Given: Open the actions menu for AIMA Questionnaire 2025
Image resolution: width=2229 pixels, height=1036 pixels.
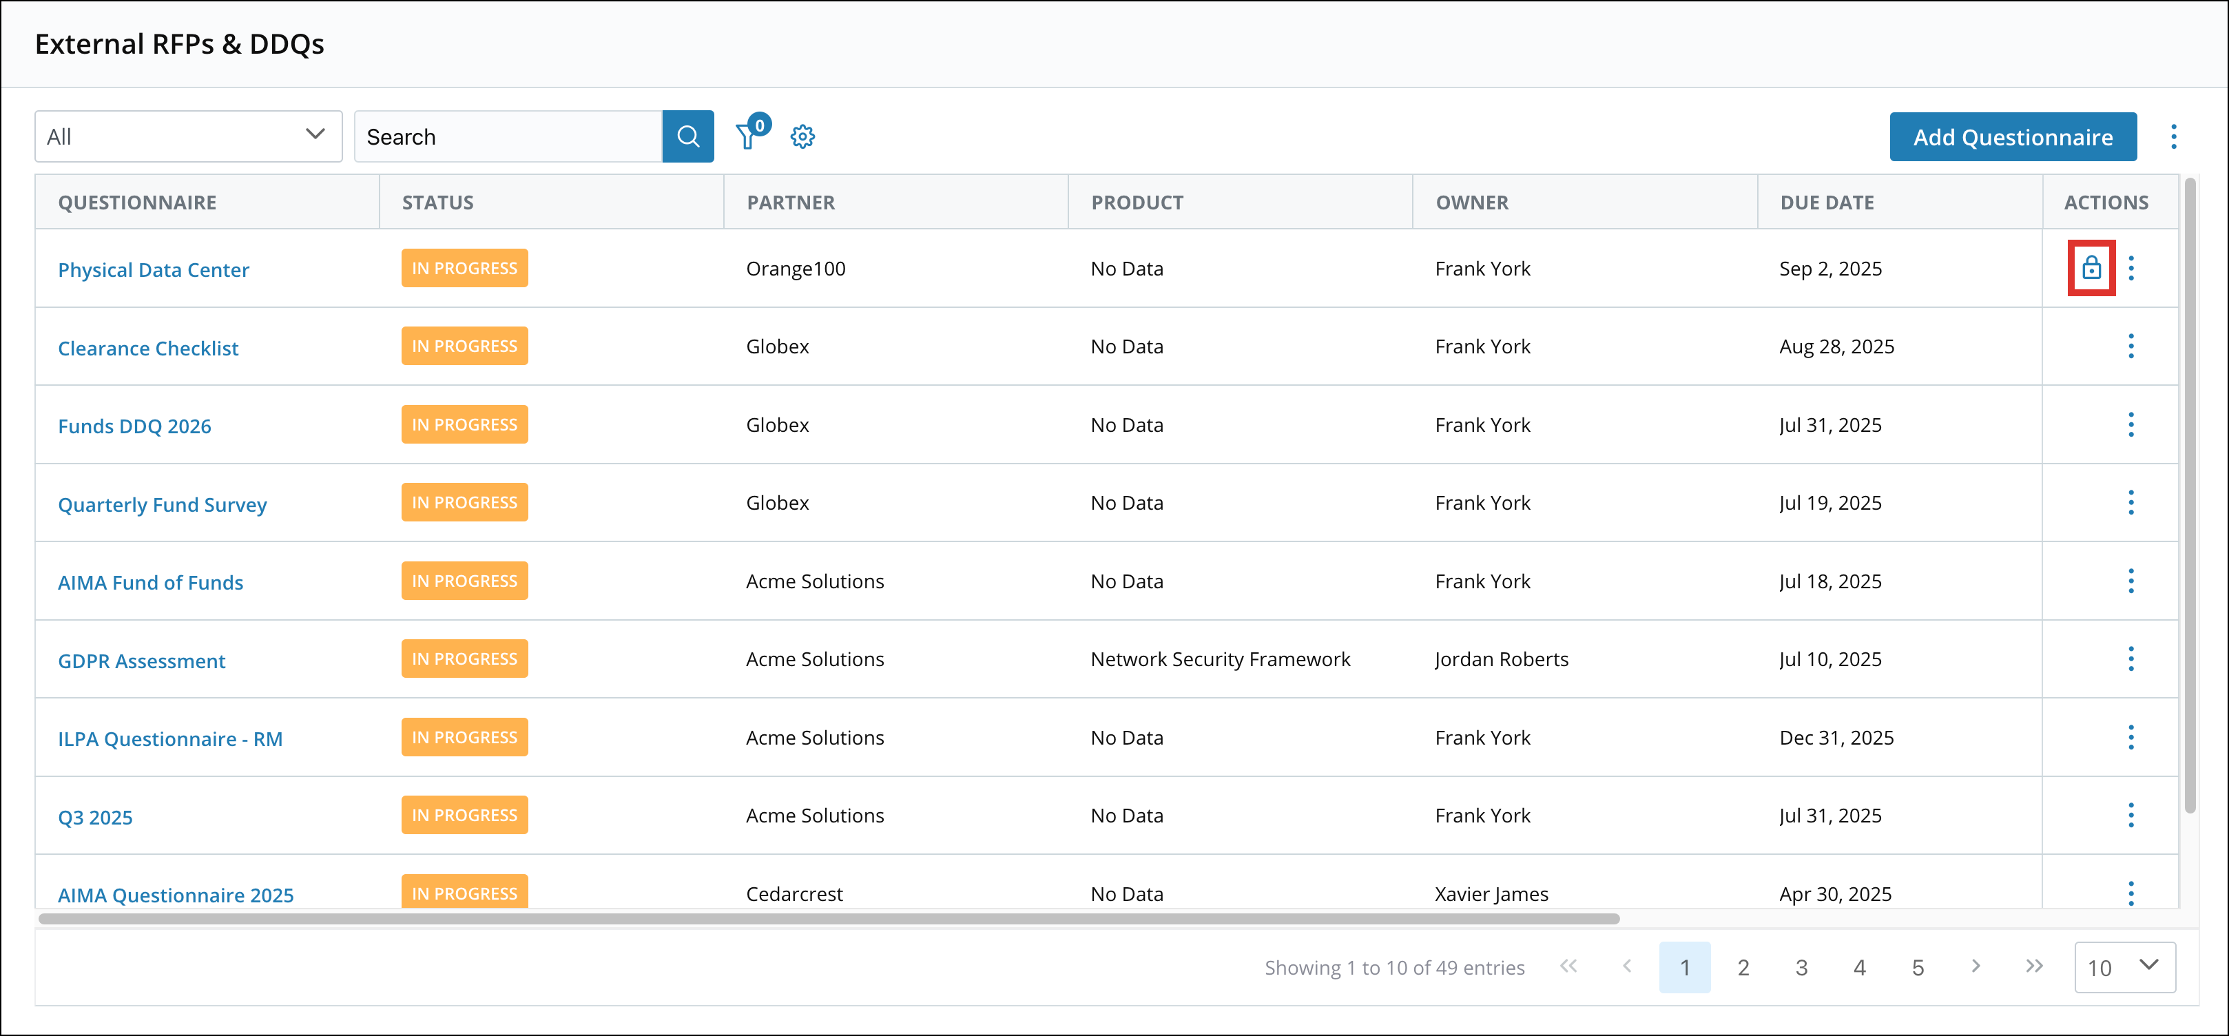Looking at the screenshot, I should pyautogui.click(x=2131, y=893).
